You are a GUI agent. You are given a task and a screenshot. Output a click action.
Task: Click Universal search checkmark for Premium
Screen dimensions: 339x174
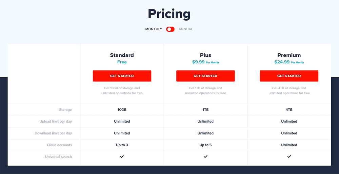tap(289, 157)
